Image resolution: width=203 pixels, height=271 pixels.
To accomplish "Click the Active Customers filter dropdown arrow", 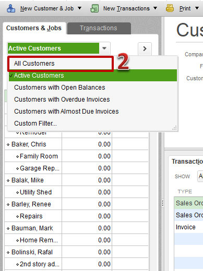I will pyautogui.click(x=104, y=48).
